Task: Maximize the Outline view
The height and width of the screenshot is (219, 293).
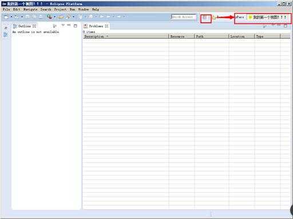Action: pos(76,26)
